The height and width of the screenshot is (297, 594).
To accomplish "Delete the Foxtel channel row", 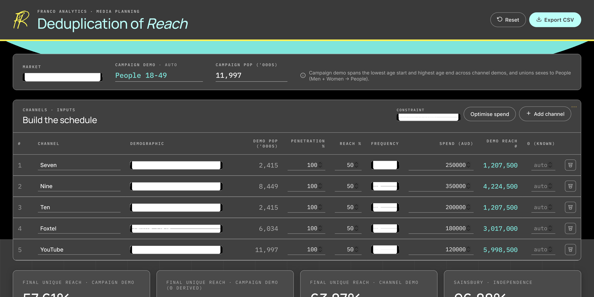I will point(570,228).
